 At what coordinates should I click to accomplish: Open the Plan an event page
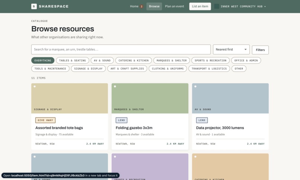coord(175,6)
